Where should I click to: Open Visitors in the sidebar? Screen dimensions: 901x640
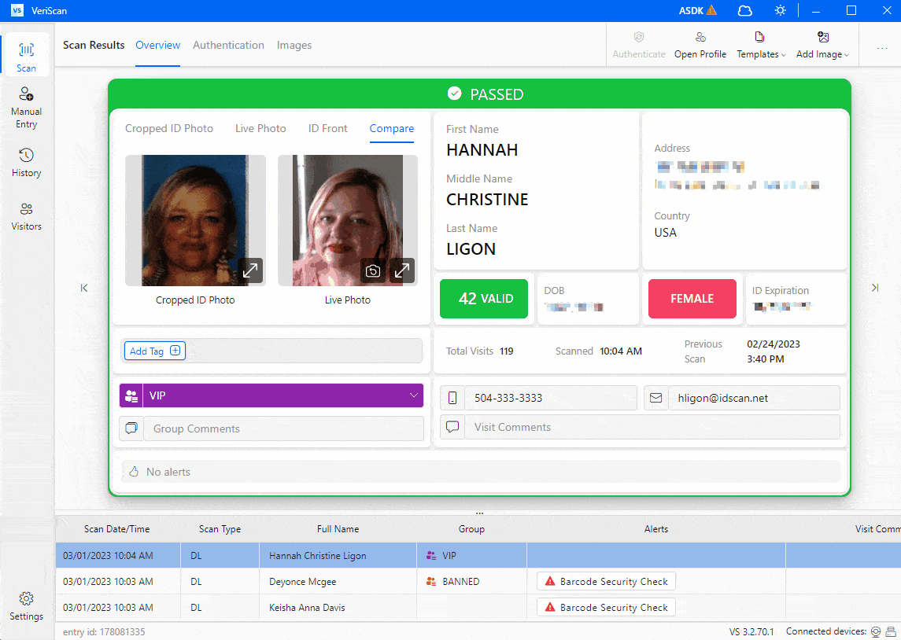pyautogui.click(x=26, y=216)
